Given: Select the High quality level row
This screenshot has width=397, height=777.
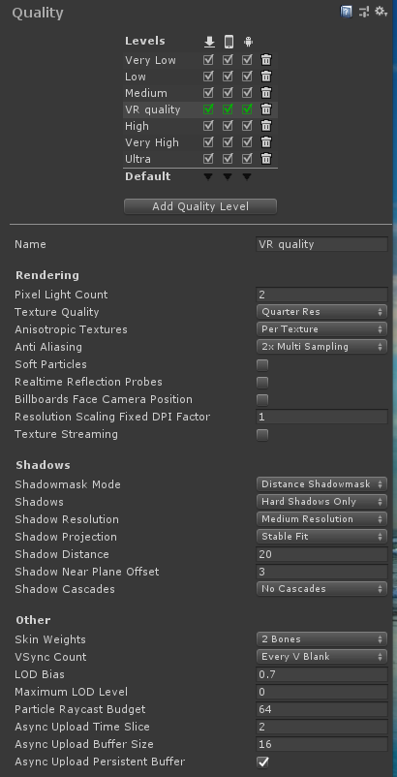Looking at the screenshot, I should tap(200, 126).
